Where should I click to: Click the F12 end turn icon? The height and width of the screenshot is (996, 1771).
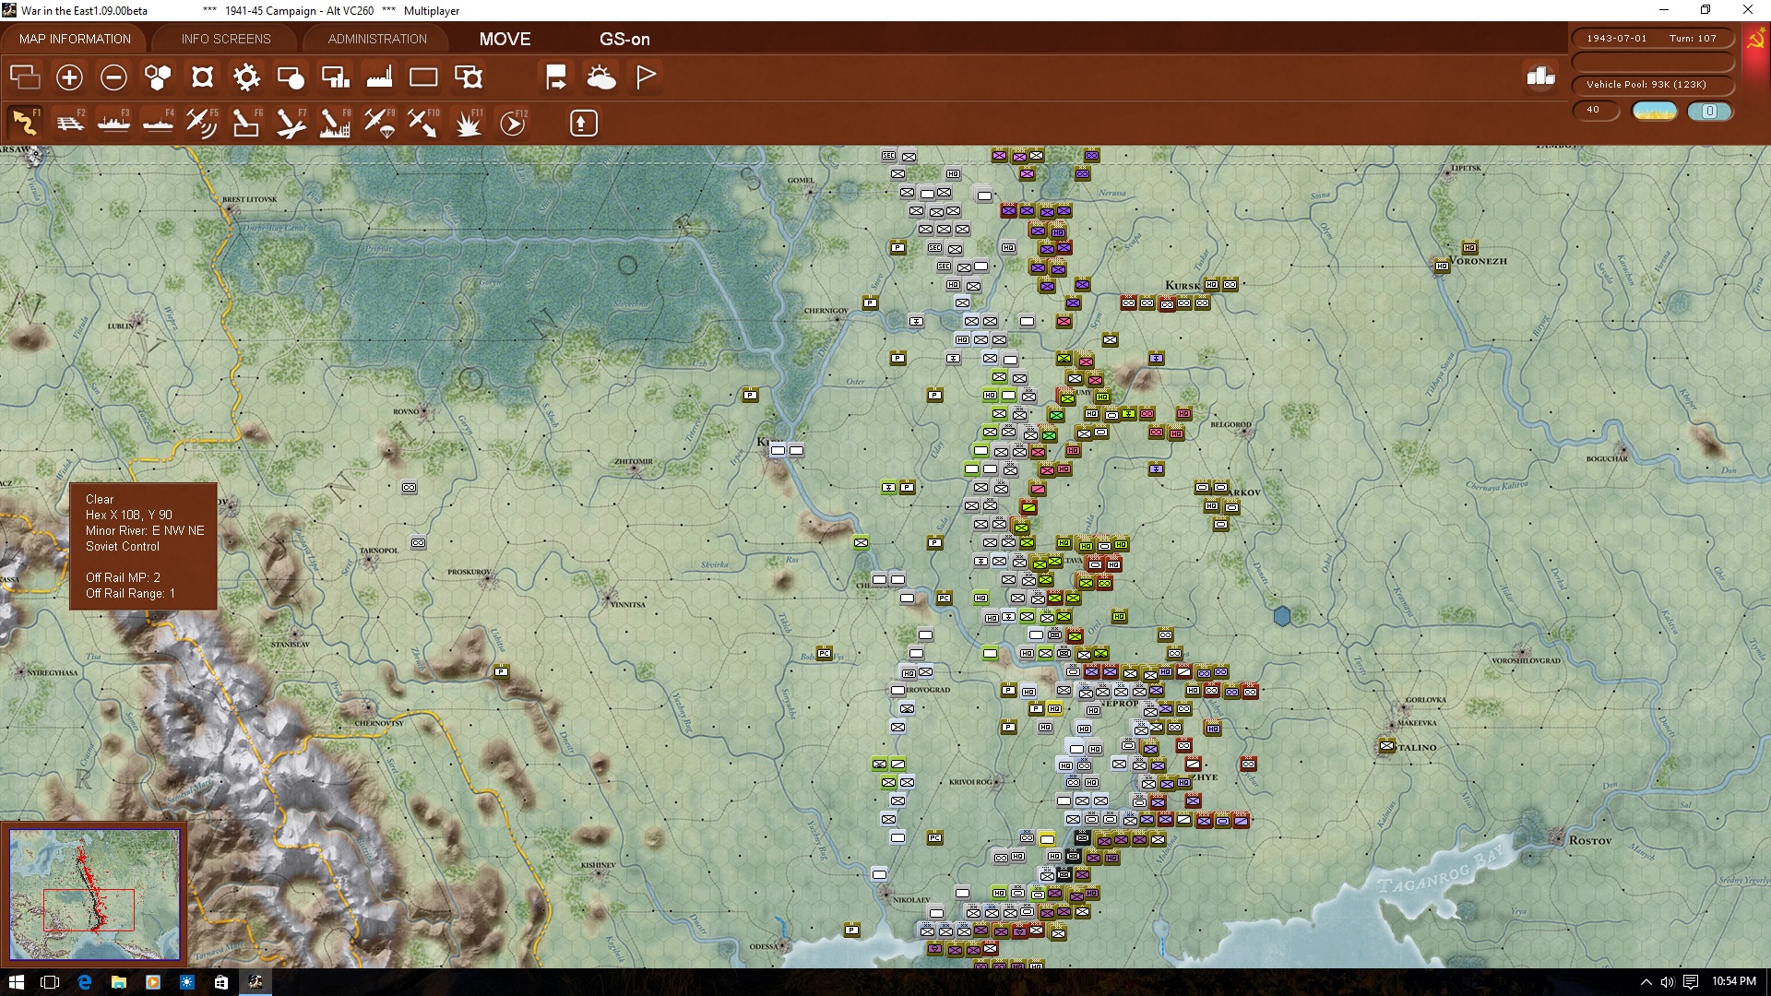513,123
